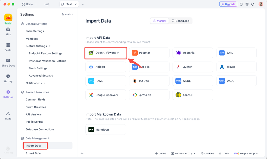Switch to Manual import mode
Viewport: 267px width, 159px height.
160,21
